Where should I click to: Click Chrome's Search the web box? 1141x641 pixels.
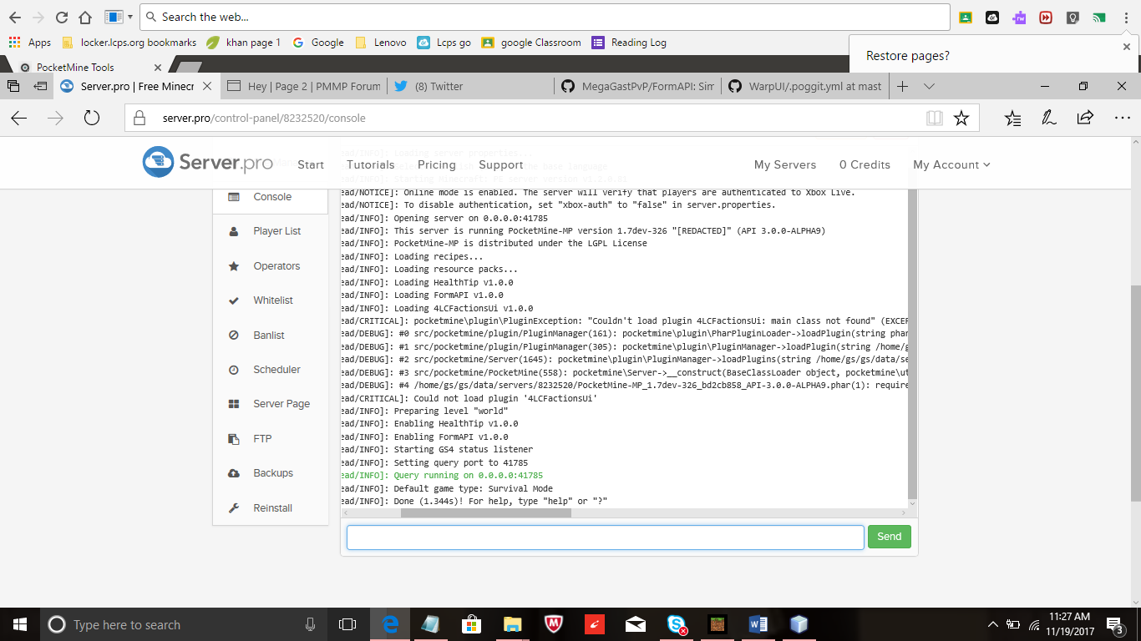545,17
